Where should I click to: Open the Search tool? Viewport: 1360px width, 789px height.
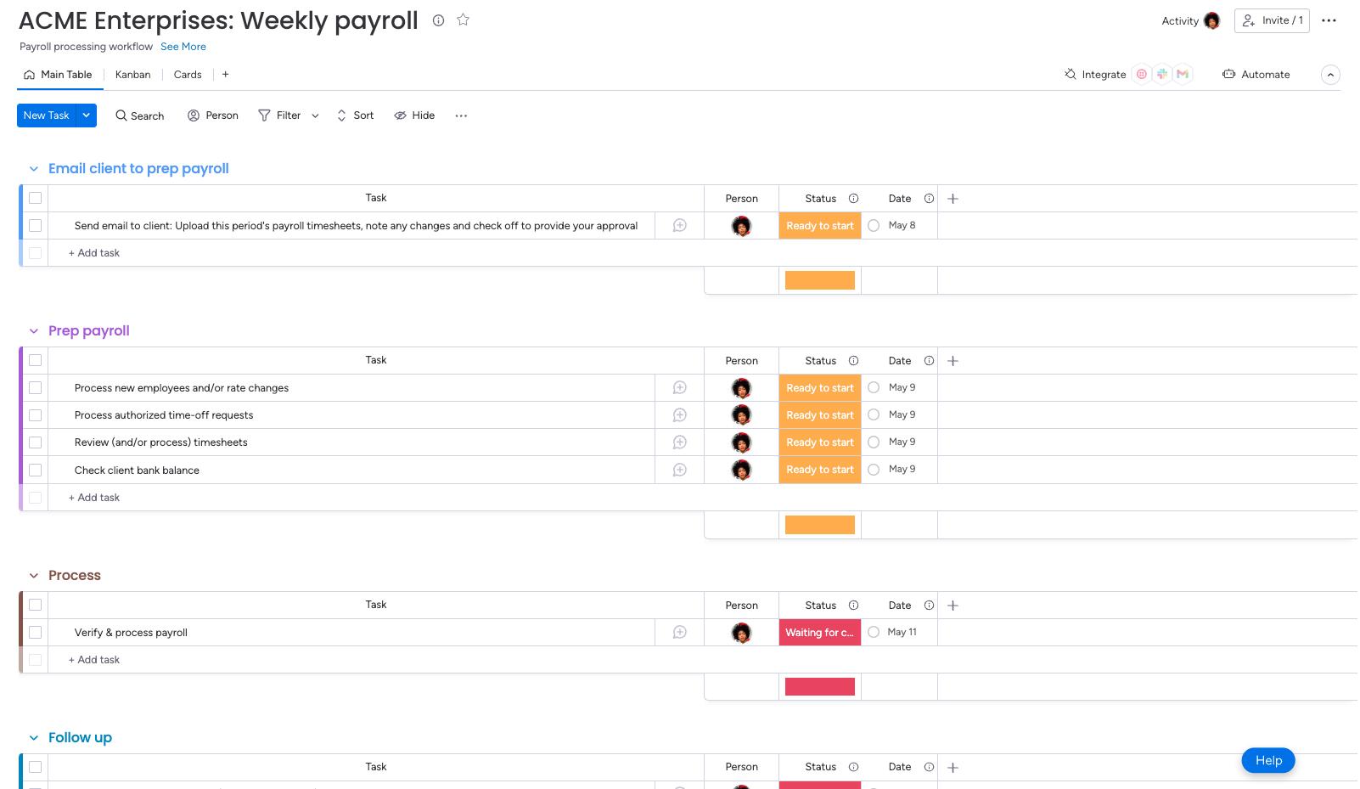[x=139, y=116]
